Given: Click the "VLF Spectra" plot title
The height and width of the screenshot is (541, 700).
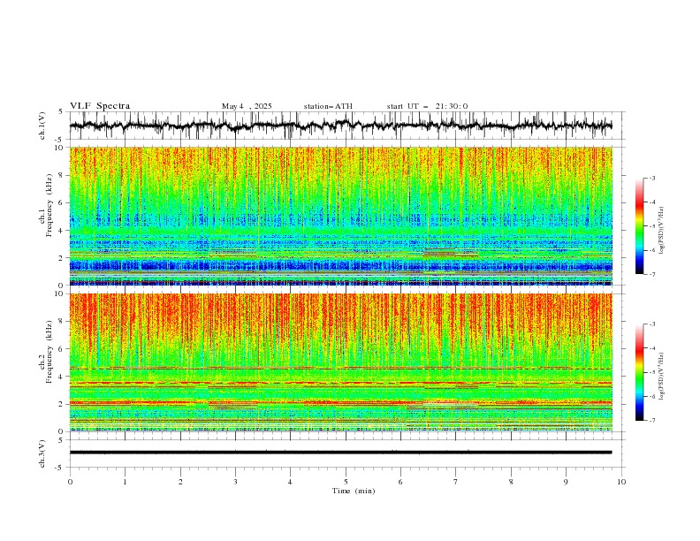Looking at the screenshot, I should pyautogui.click(x=100, y=106).
